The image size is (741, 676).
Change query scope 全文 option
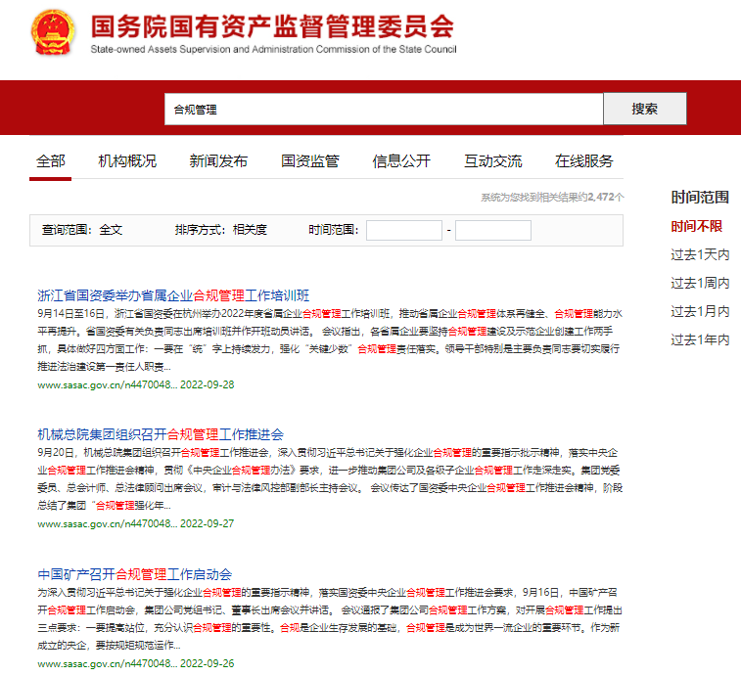(111, 230)
